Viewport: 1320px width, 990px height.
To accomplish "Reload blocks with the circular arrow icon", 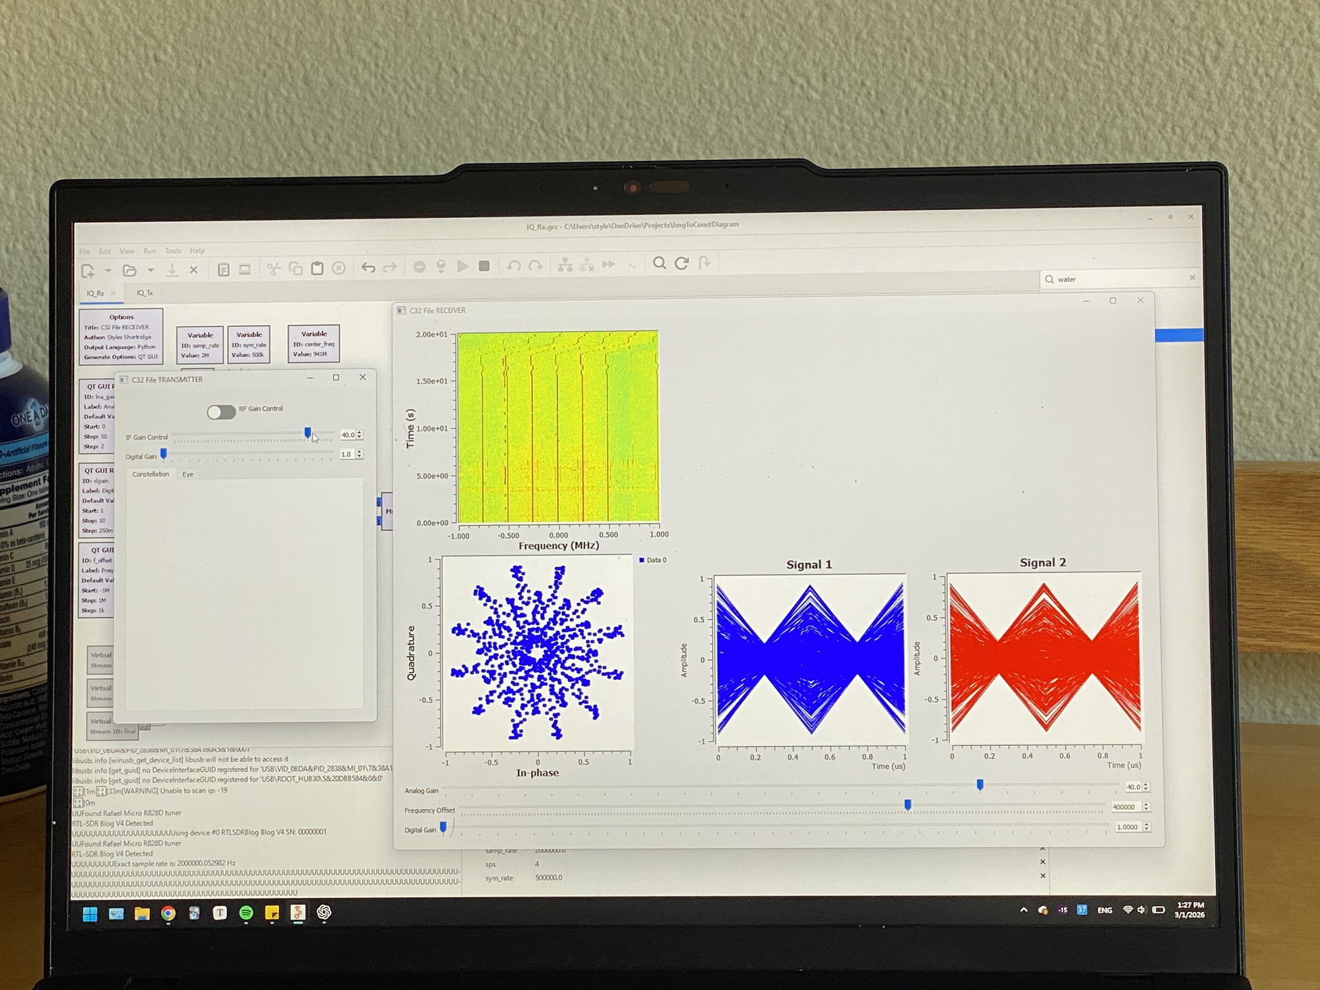I will (x=682, y=263).
